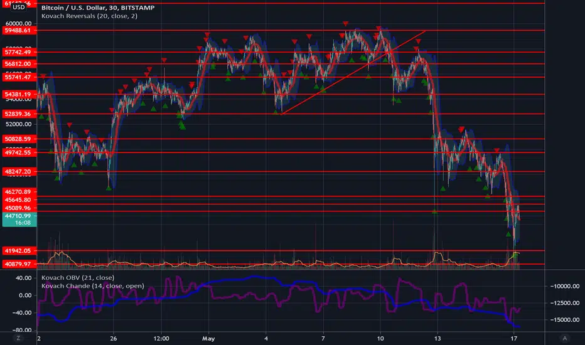Click the 40.00 value on oscillator axis
585x345 pixels.
tap(23, 278)
